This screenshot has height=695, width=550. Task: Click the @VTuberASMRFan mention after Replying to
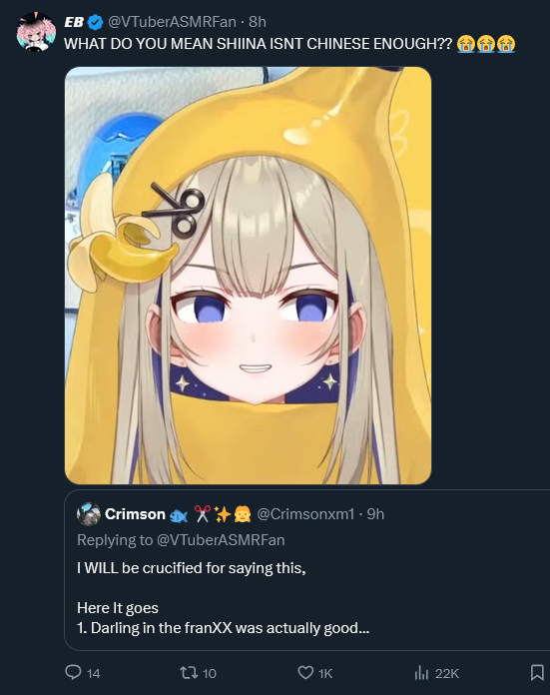(221, 540)
